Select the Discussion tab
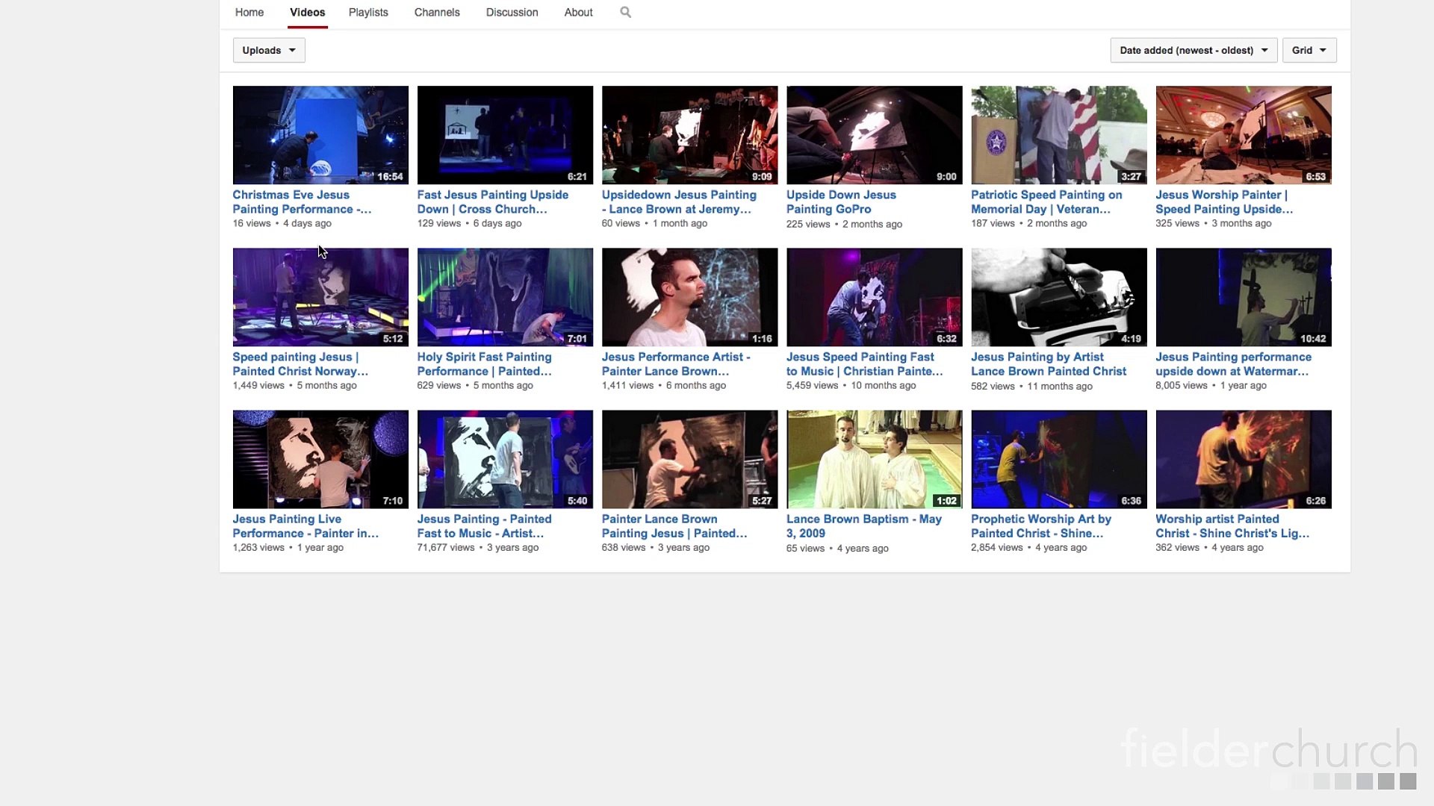 click(x=512, y=12)
